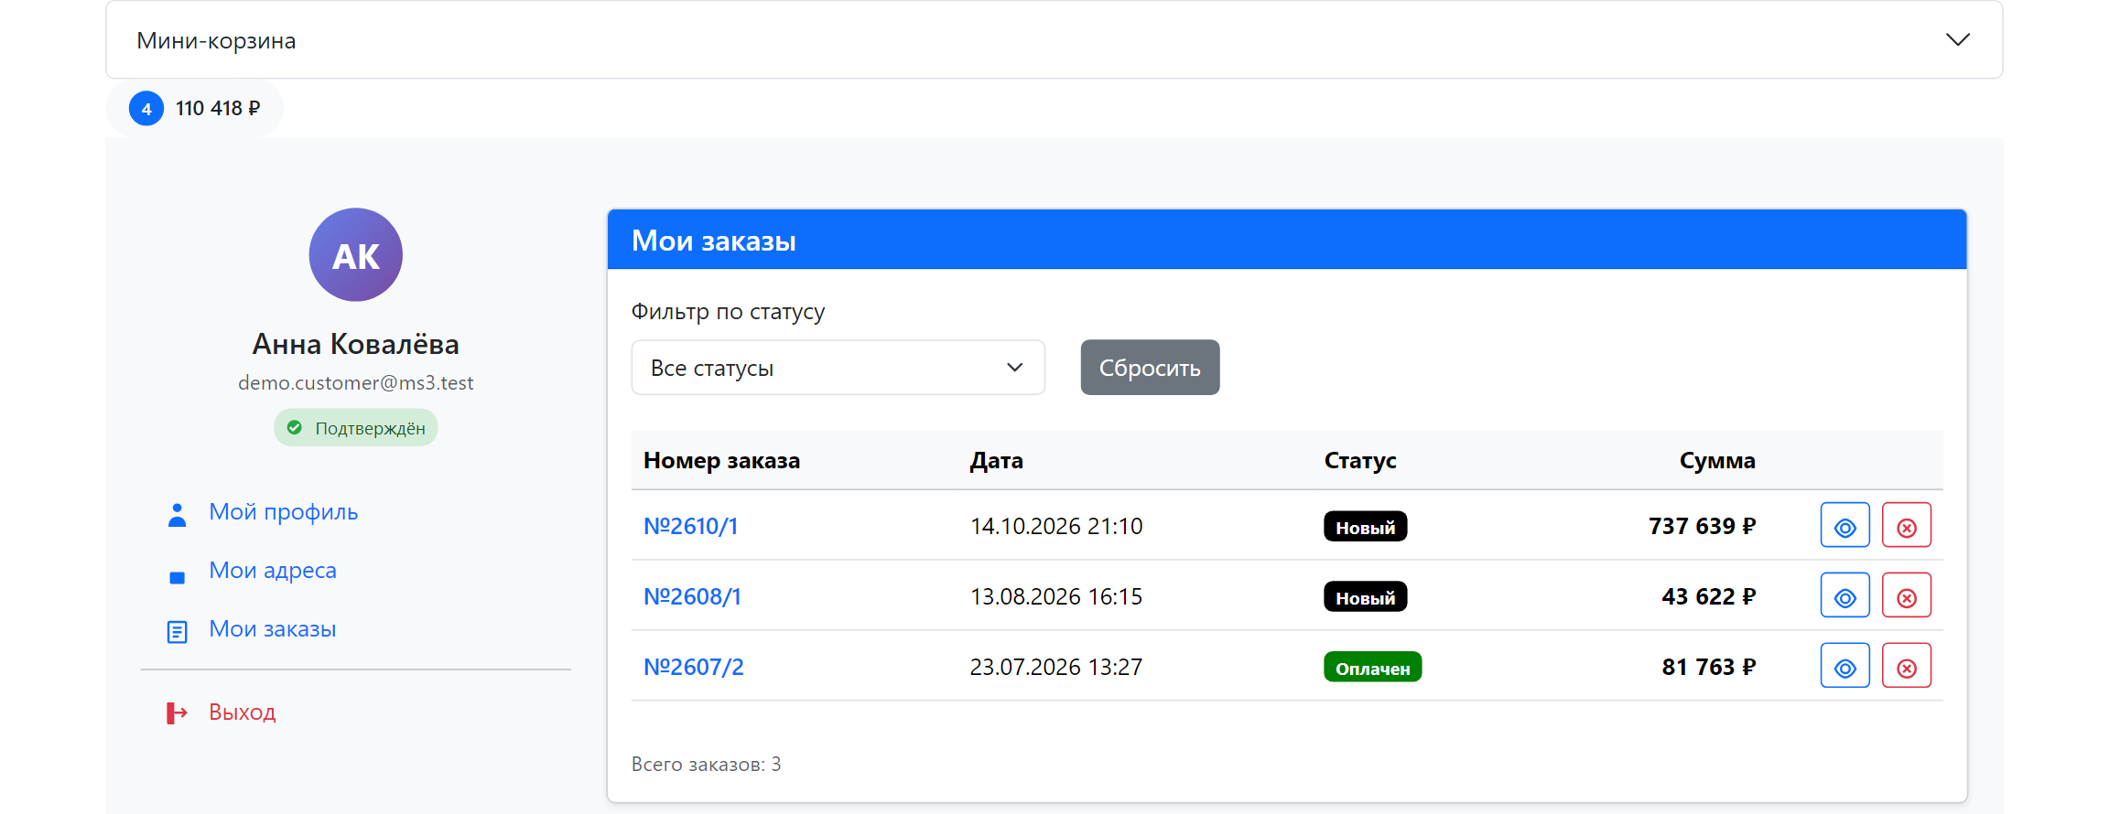Click the person icon beside Мой профиль
This screenshot has height=814, width=2109.
178,515
